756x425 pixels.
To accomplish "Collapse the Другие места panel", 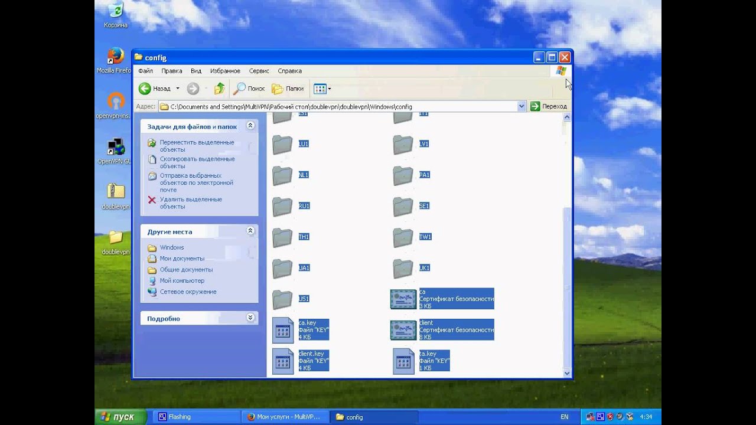I will 250,231.
